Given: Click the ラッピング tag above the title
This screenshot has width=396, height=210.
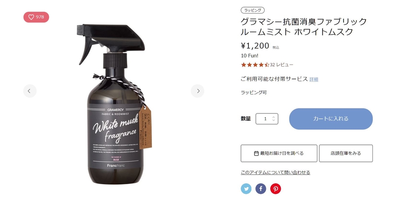Looking at the screenshot, I should click(x=252, y=10).
